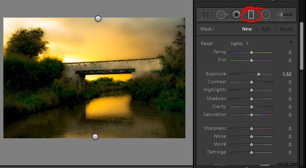Click the Moiré value field
Image resolution: width=306 pixels, height=168 pixels.
coord(290,145)
